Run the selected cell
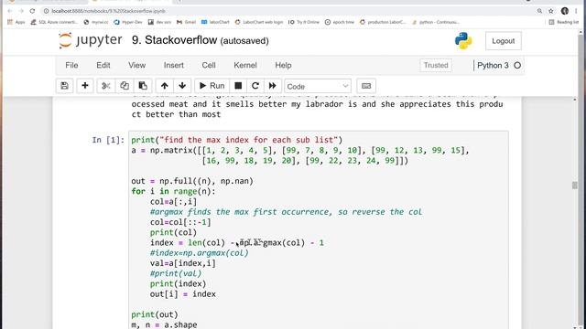The image size is (586, 329). [x=212, y=86]
